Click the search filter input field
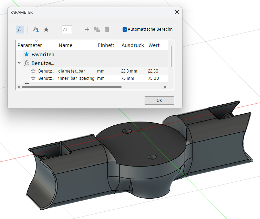Screen dimensions: 260x219 pyautogui.click(x=67, y=29)
